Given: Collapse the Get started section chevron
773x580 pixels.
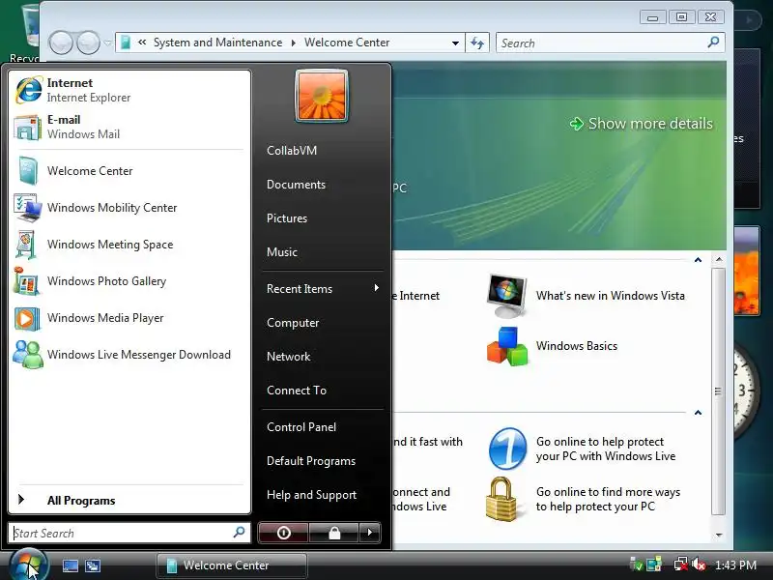Looking at the screenshot, I should click(698, 260).
